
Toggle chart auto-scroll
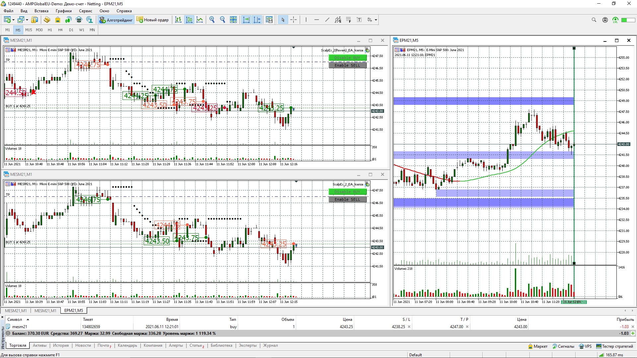[246, 20]
